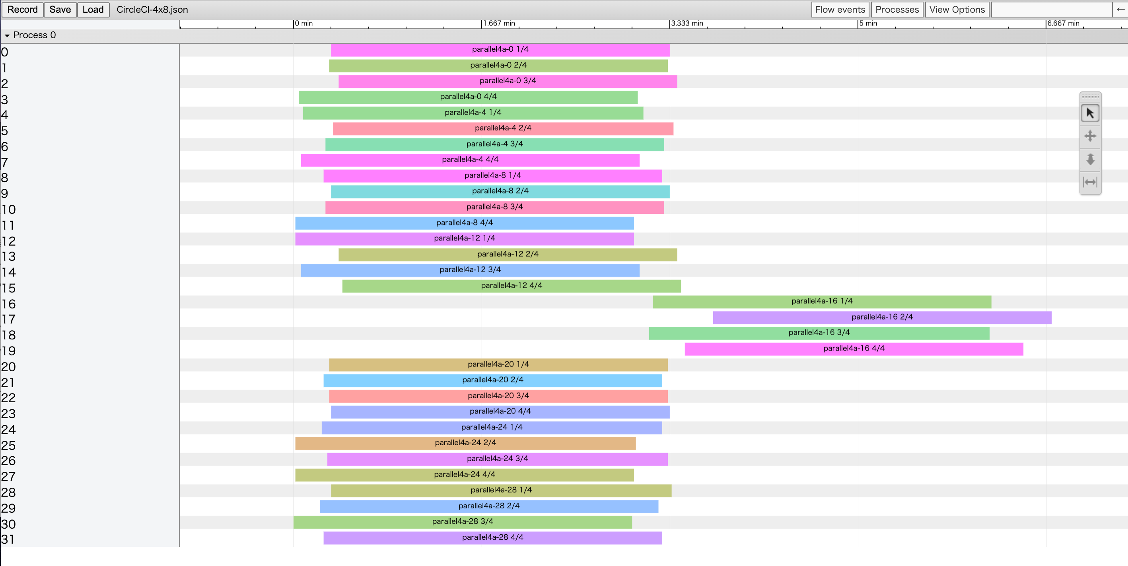Viewport: 1128px width, 566px height.
Task: Click track label 25 in the sidebar
Action: pos(8,446)
